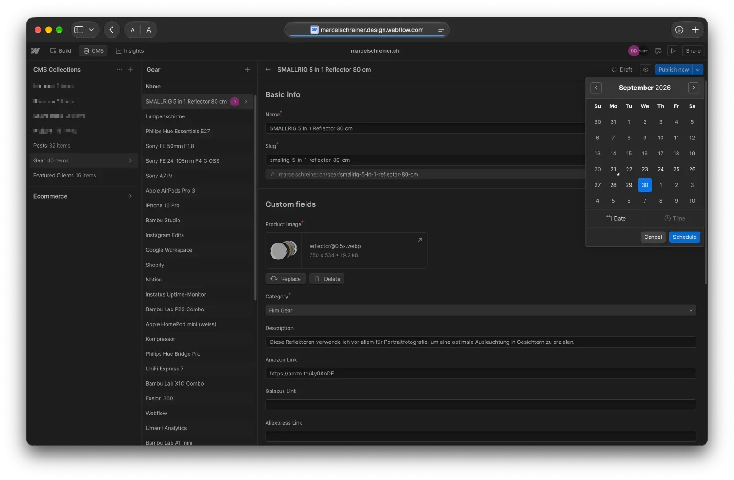The width and height of the screenshot is (734, 480).
Task: Open CMS Collections more options (three dots)
Action: pos(119,70)
